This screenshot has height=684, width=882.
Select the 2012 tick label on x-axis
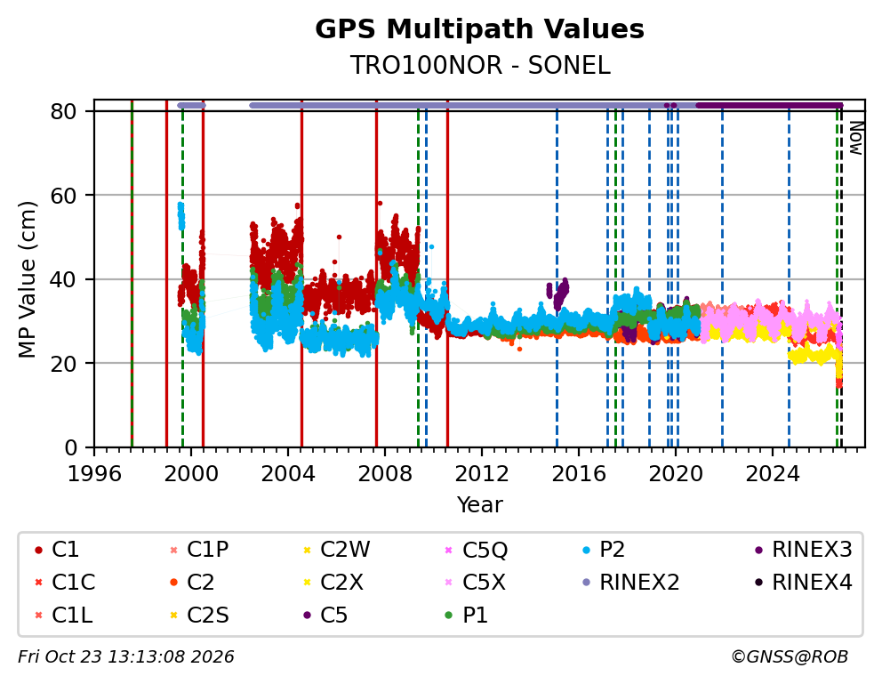pos(482,474)
